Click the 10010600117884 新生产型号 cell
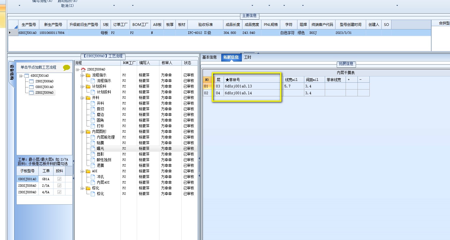Screen dimensions: 450x240 click(53, 33)
